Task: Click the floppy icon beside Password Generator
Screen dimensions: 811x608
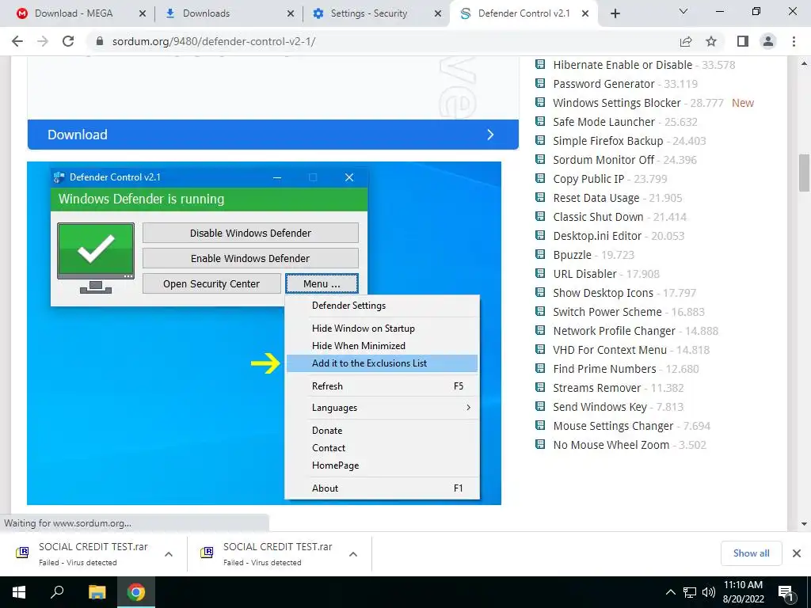Action: pos(540,83)
